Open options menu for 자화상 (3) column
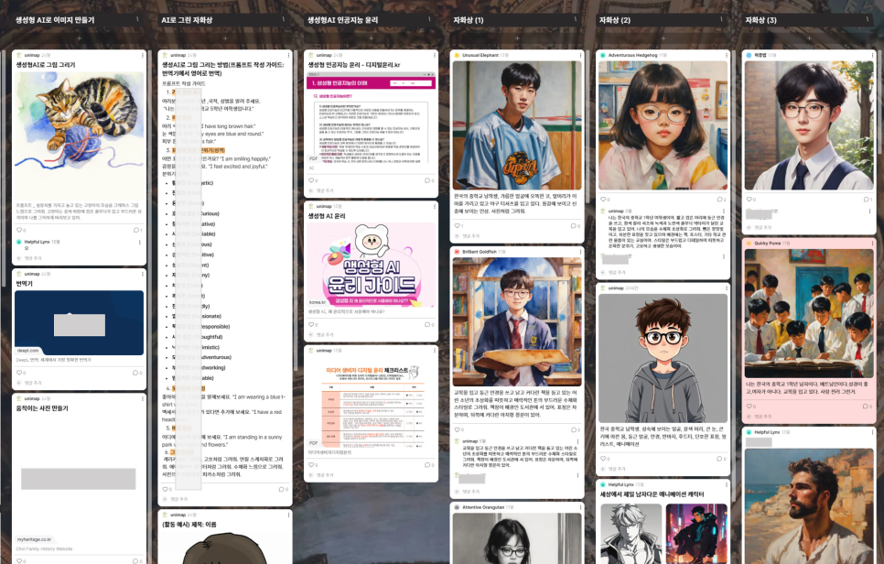884x564 pixels. 868,19
